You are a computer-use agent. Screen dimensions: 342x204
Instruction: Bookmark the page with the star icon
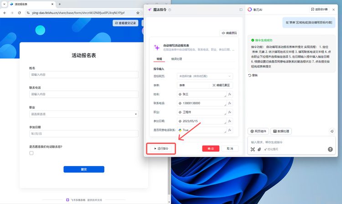(138, 13)
